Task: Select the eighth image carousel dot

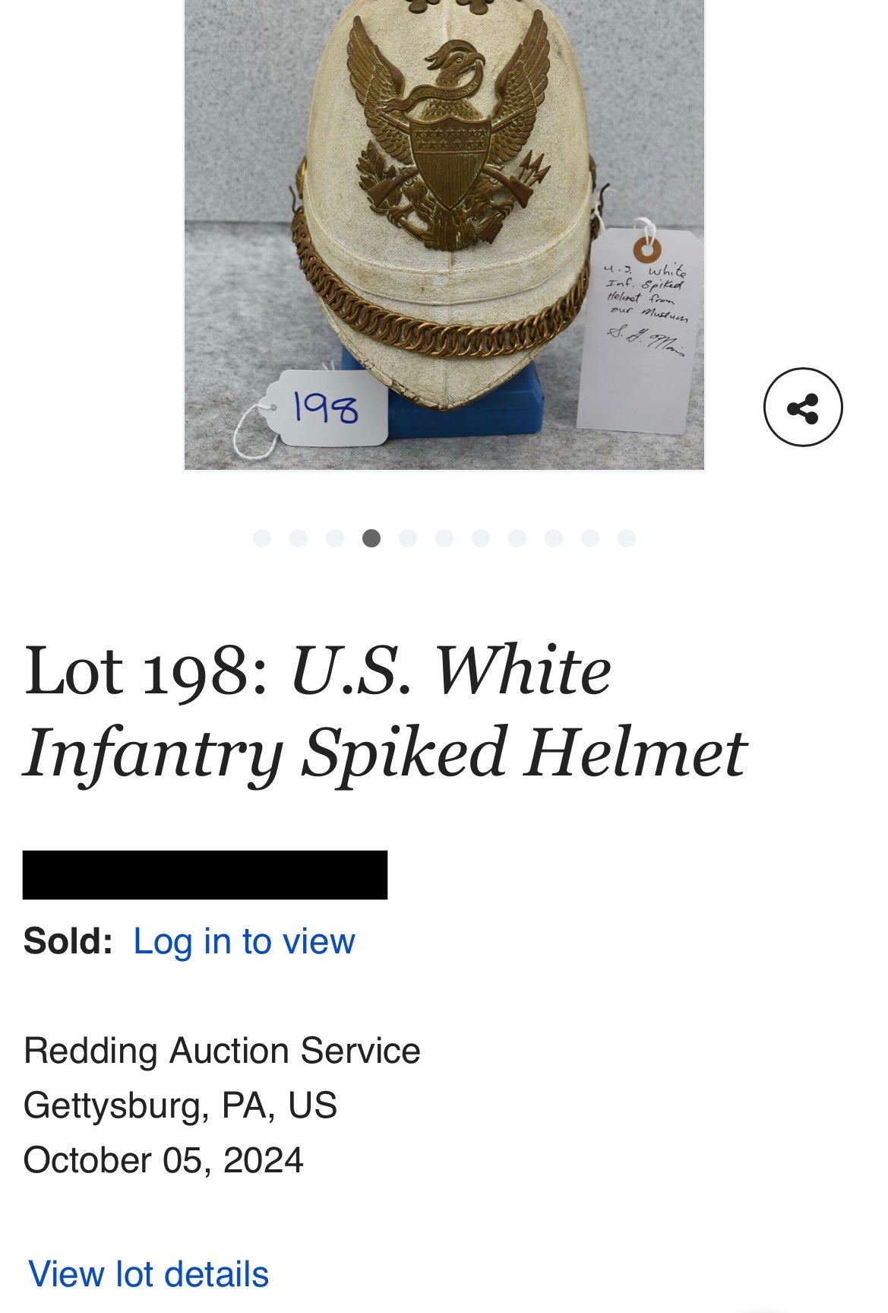Action: tap(517, 538)
